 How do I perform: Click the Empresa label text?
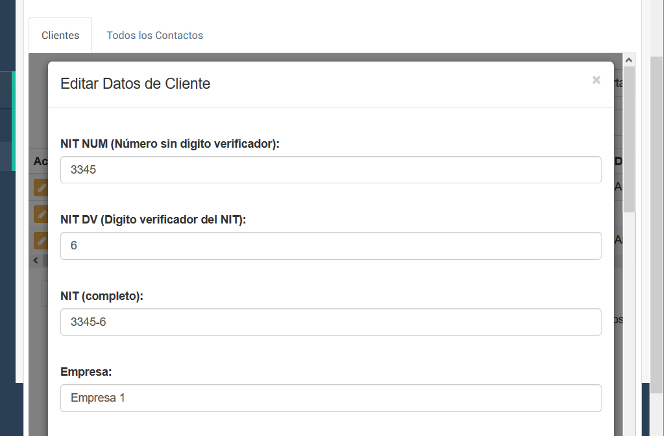point(86,372)
